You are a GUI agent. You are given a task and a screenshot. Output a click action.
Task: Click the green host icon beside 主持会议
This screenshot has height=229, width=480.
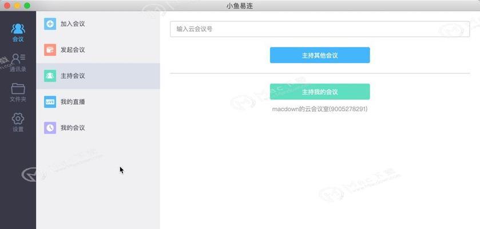(50, 76)
